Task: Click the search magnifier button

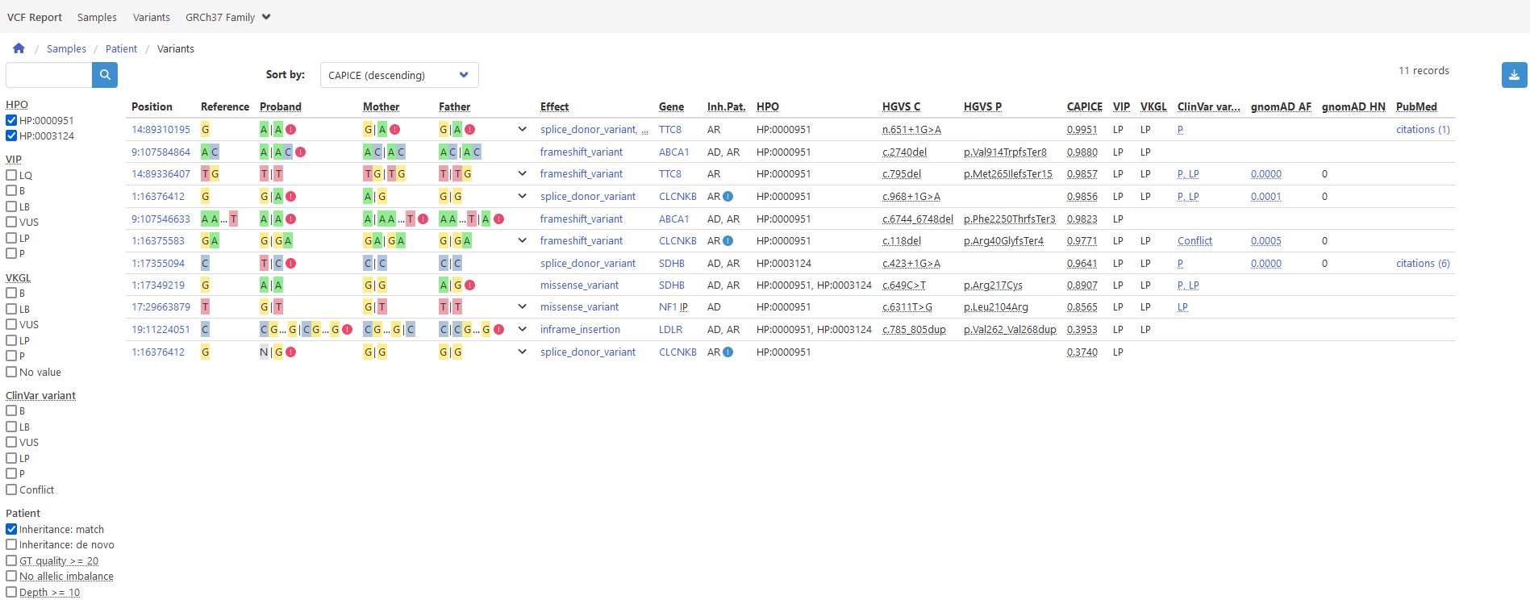Action: coord(105,75)
